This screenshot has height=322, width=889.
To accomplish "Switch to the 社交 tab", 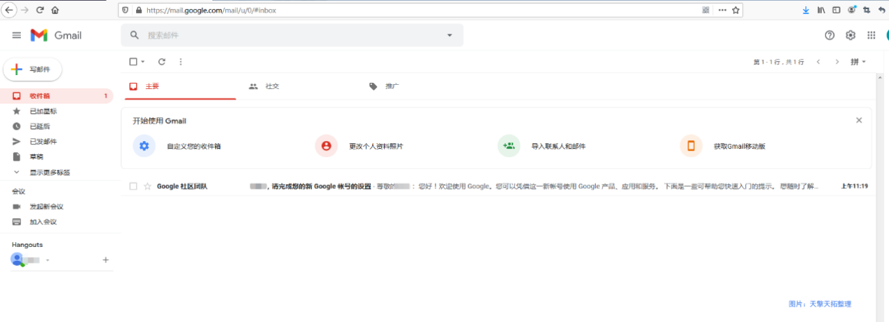I will click(272, 86).
